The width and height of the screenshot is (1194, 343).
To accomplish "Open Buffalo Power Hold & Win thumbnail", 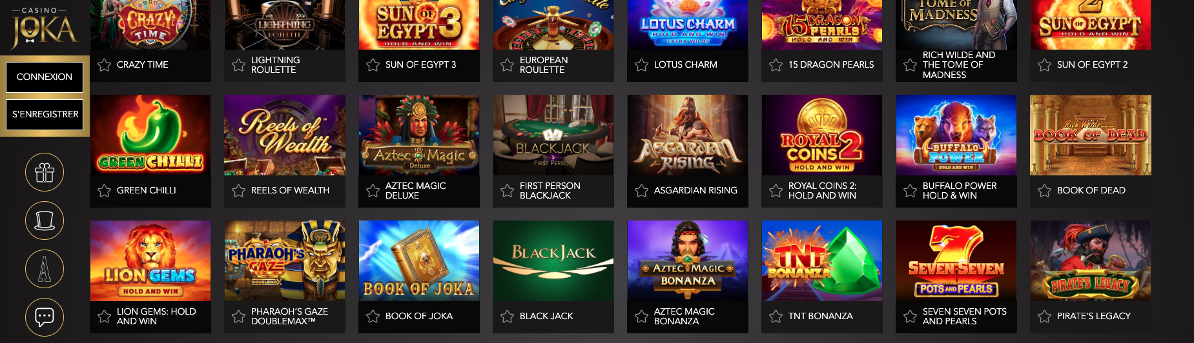I will (956, 135).
